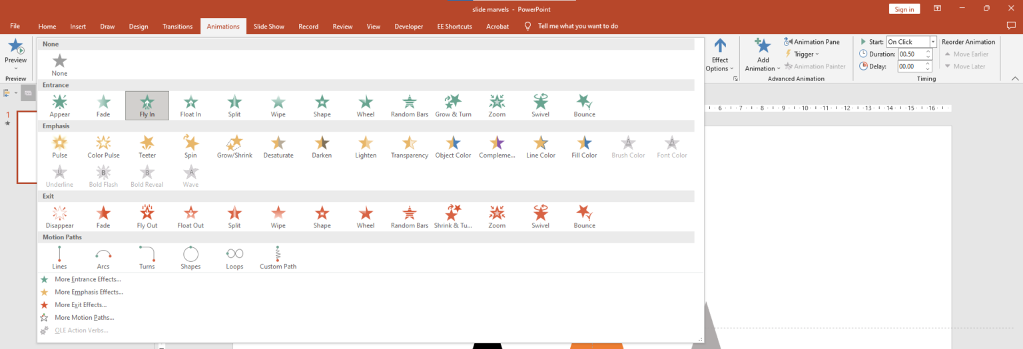Viewport: 1023px width, 349px height.
Task: Apply the Spin emphasis effect
Action: pos(190,147)
